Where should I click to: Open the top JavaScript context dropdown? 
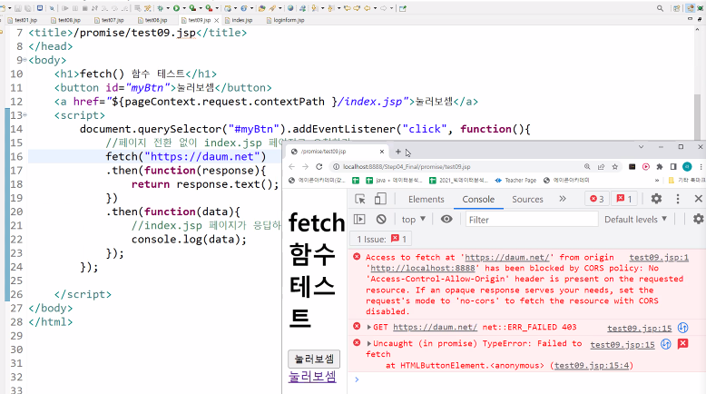[413, 220]
